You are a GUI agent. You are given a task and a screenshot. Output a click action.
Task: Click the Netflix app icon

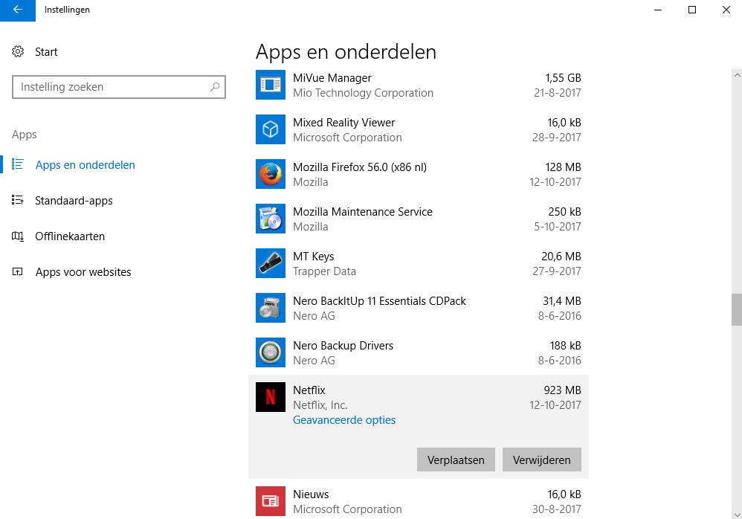click(270, 397)
